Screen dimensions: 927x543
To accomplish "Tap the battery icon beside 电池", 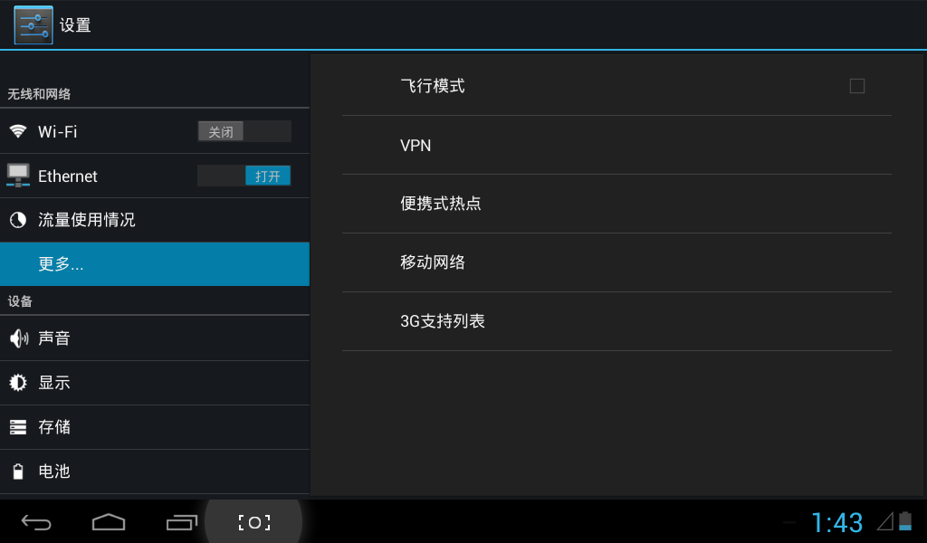I will click(18, 471).
